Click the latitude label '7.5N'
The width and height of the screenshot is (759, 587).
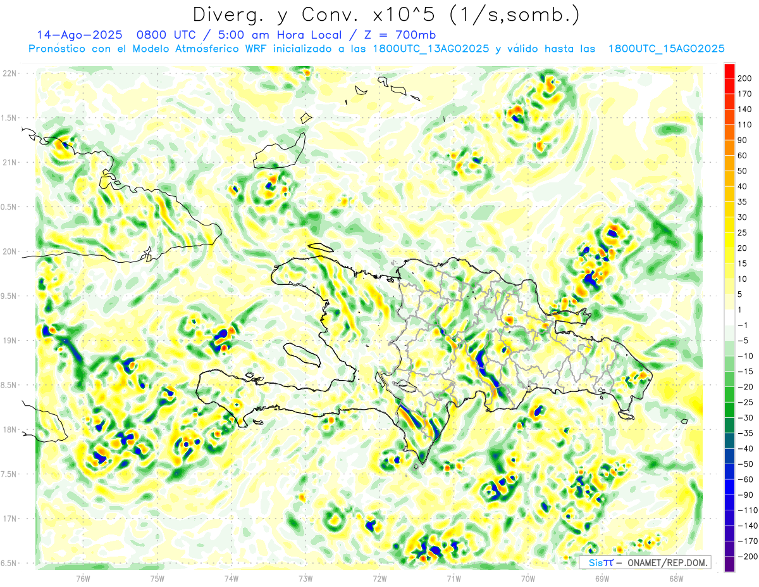(x=9, y=474)
